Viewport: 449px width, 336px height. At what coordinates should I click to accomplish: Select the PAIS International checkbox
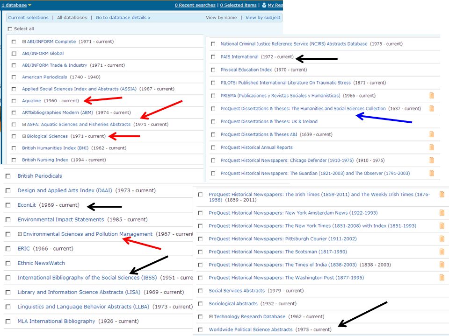coord(213,57)
